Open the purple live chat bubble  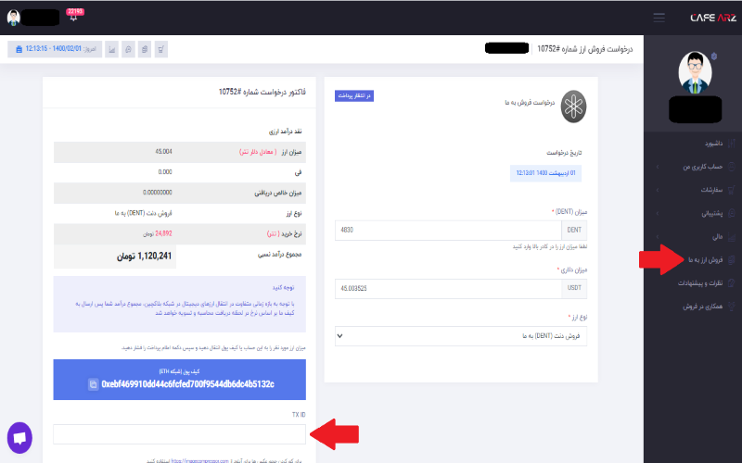tap(19, 437)
